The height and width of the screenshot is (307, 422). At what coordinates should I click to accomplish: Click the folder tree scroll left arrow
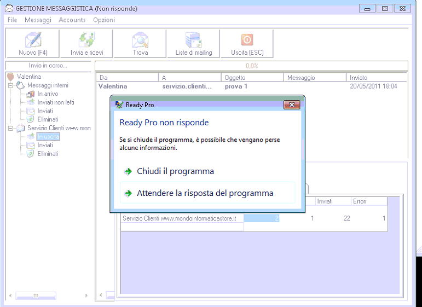[x=10, y=296]
